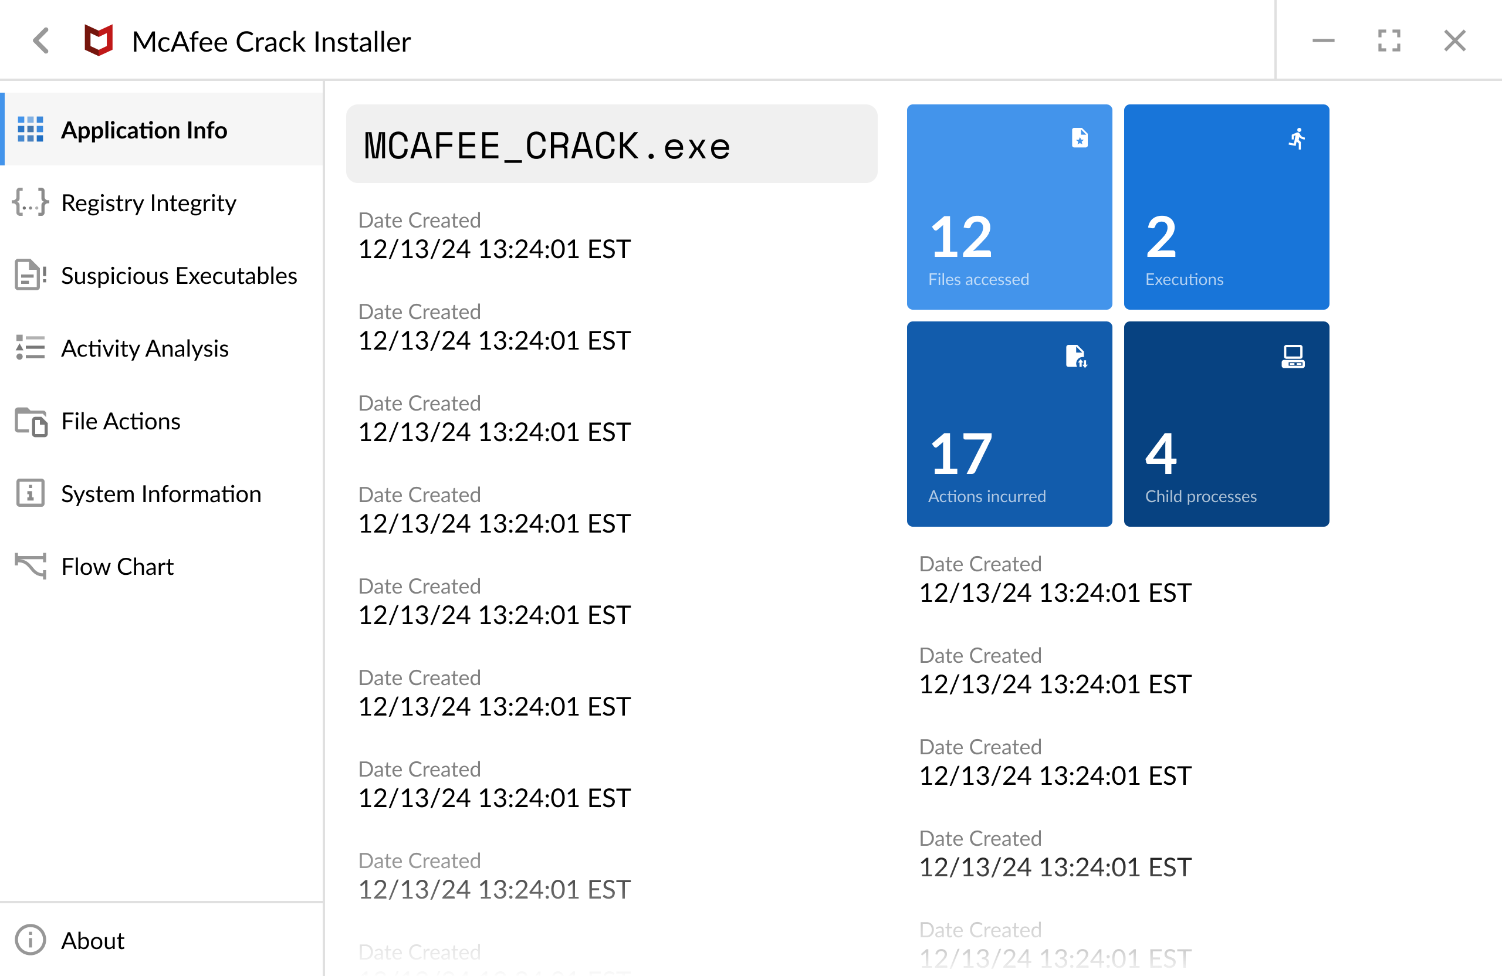The image size is (1502, 976).
Task: Click the Suspicious Executables document icon
Action: tap(31, 276)
